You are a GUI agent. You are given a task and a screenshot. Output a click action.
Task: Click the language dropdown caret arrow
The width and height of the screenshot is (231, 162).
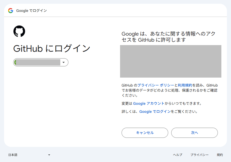point(49,155)
